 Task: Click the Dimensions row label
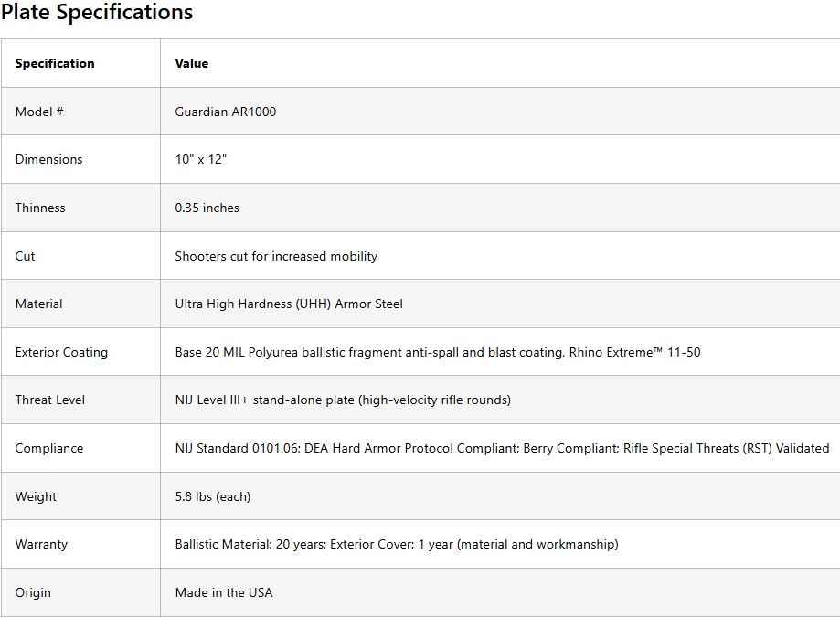48,159
